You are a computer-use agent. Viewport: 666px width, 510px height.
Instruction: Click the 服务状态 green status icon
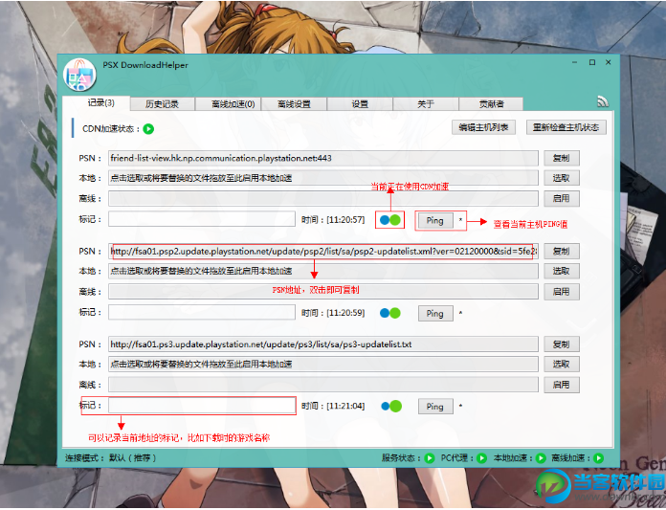(x=430, y=458)
